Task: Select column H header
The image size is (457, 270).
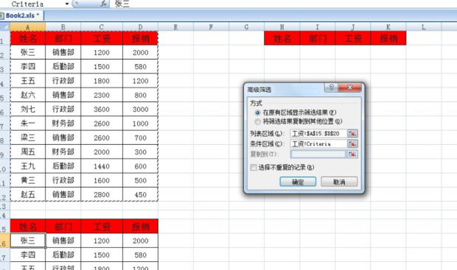Action: 282,27
